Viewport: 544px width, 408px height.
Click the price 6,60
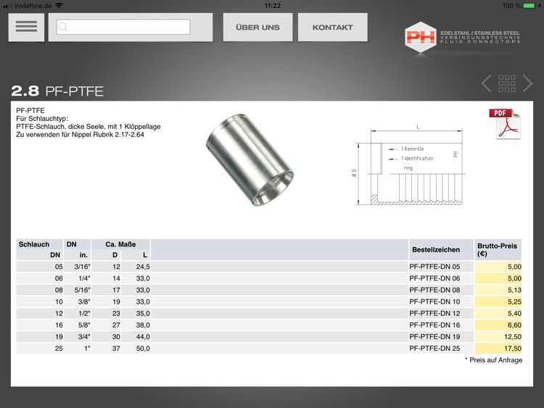pyautogui.click(x=514, y=325)
